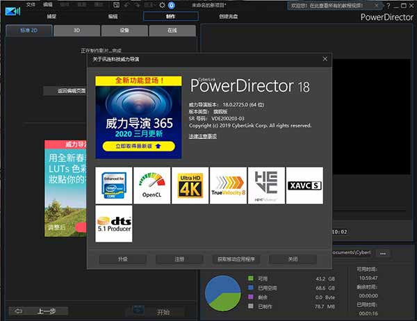This screenshot has width=417, height=321.
Task: Click 获取移动应用程序 button
Action: point(236,259)
